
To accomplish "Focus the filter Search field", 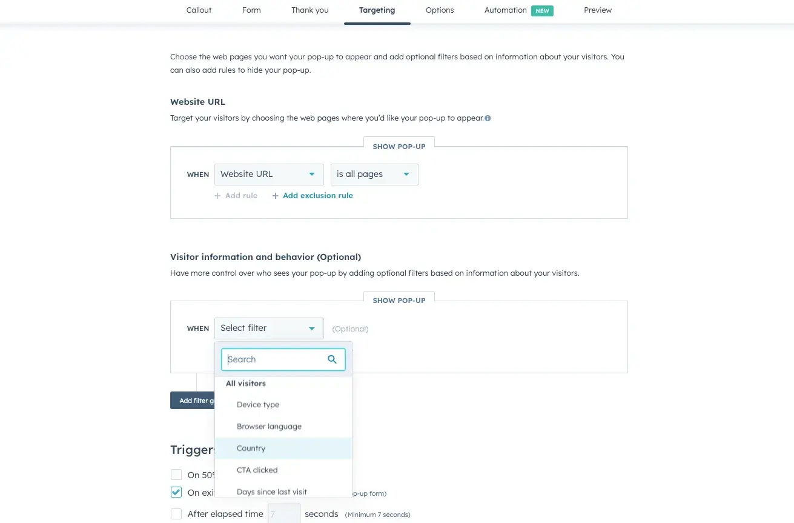I will point(283,359).
